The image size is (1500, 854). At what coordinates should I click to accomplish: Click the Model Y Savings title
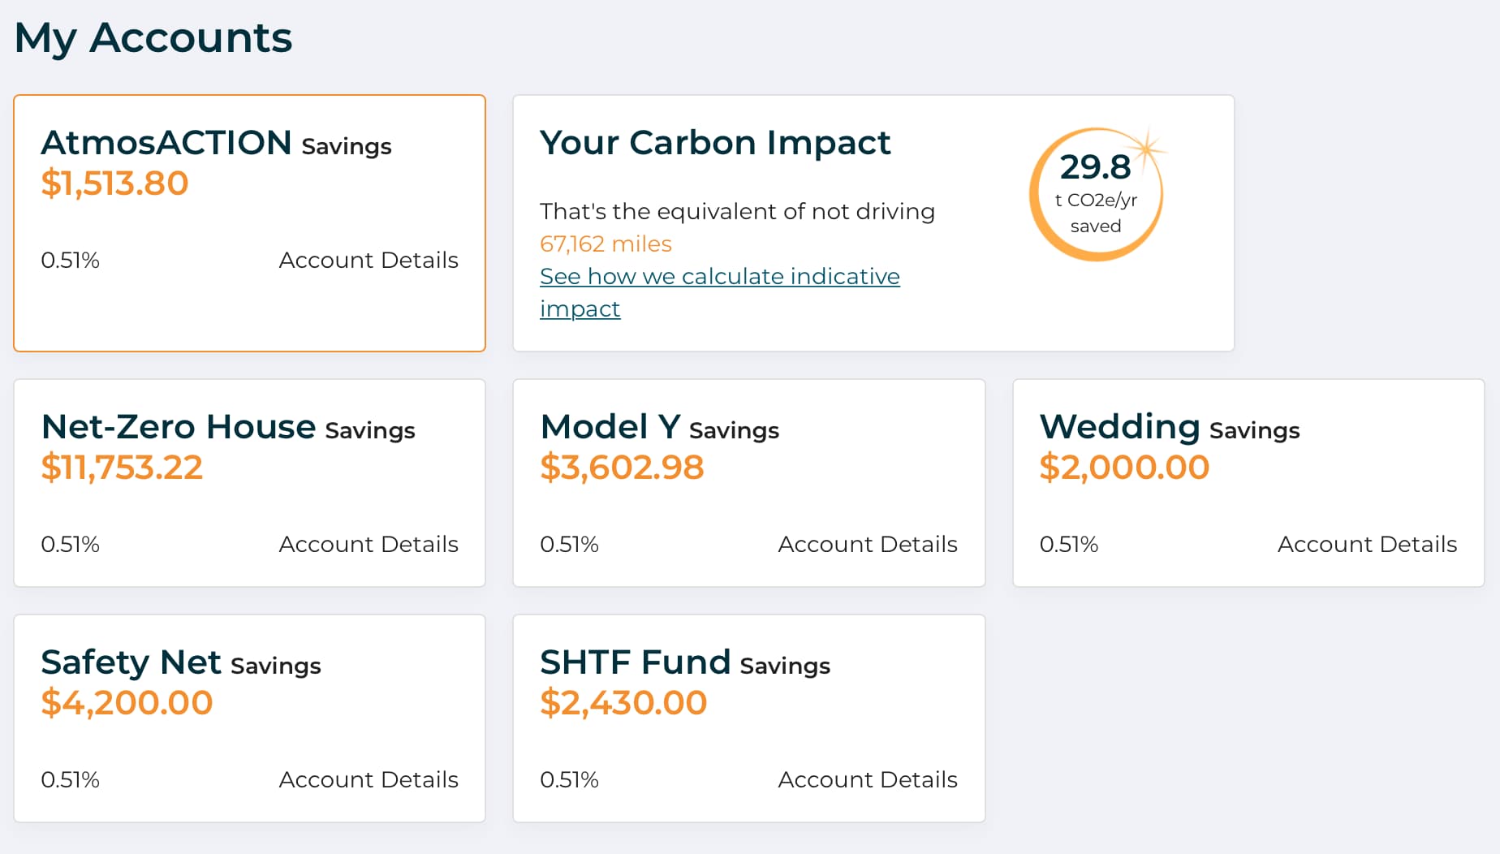click(x=658, y=428)
